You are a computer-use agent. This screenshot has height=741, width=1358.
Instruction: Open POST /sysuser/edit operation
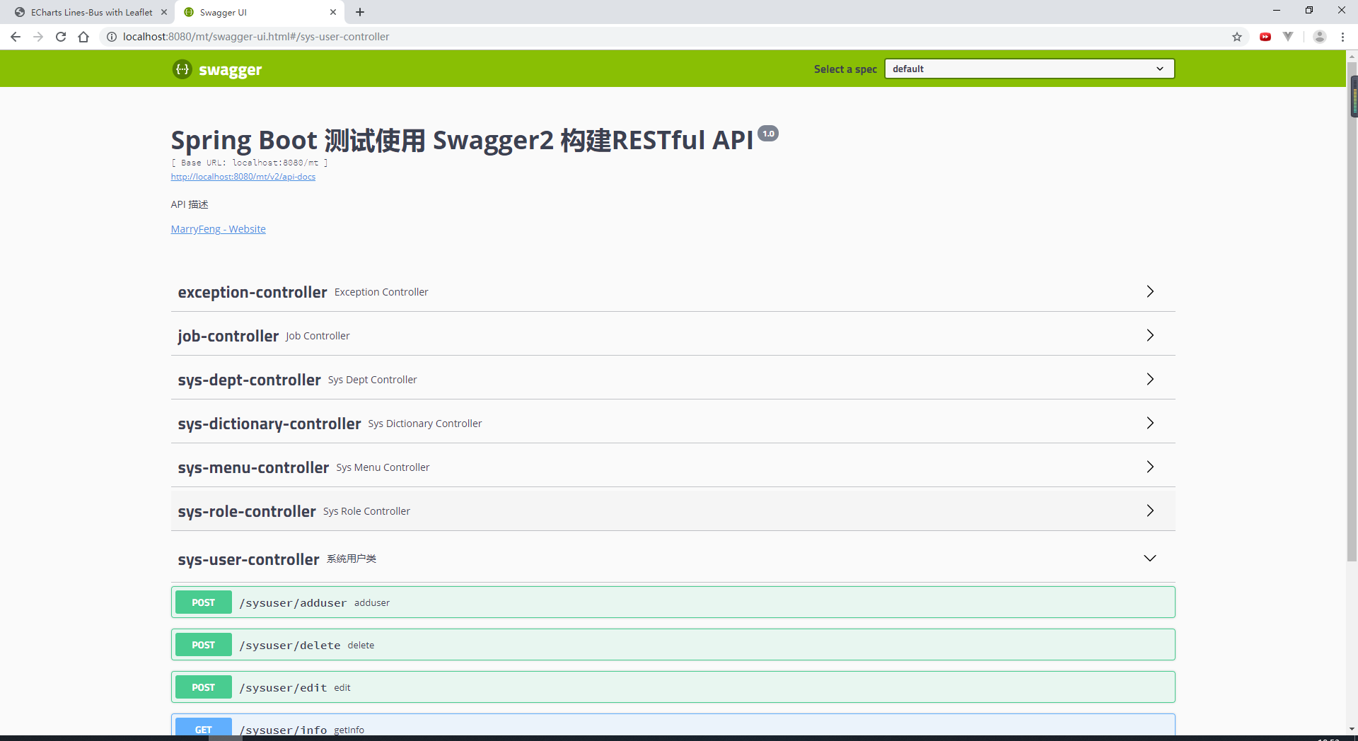(673, 687)
